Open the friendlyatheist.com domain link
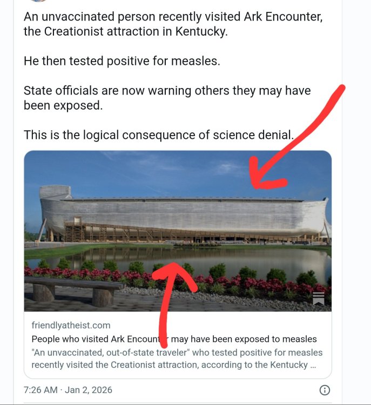Screen dimensions: 371x405 pos(71,325)
